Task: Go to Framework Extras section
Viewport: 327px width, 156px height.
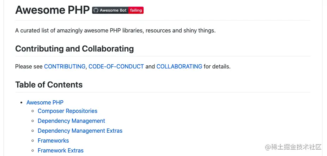Action: [61, 150]
